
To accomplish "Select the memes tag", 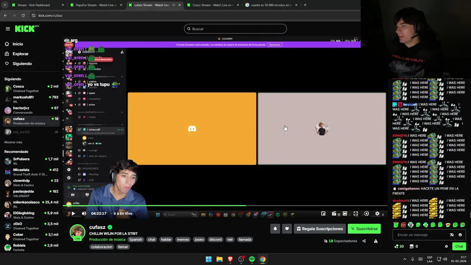I will (183, 240).
